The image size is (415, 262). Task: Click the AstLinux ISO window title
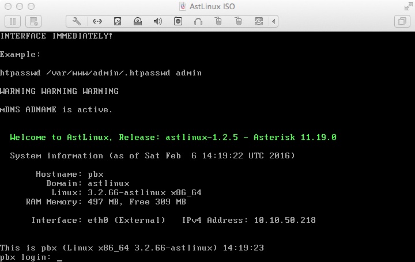212,6
